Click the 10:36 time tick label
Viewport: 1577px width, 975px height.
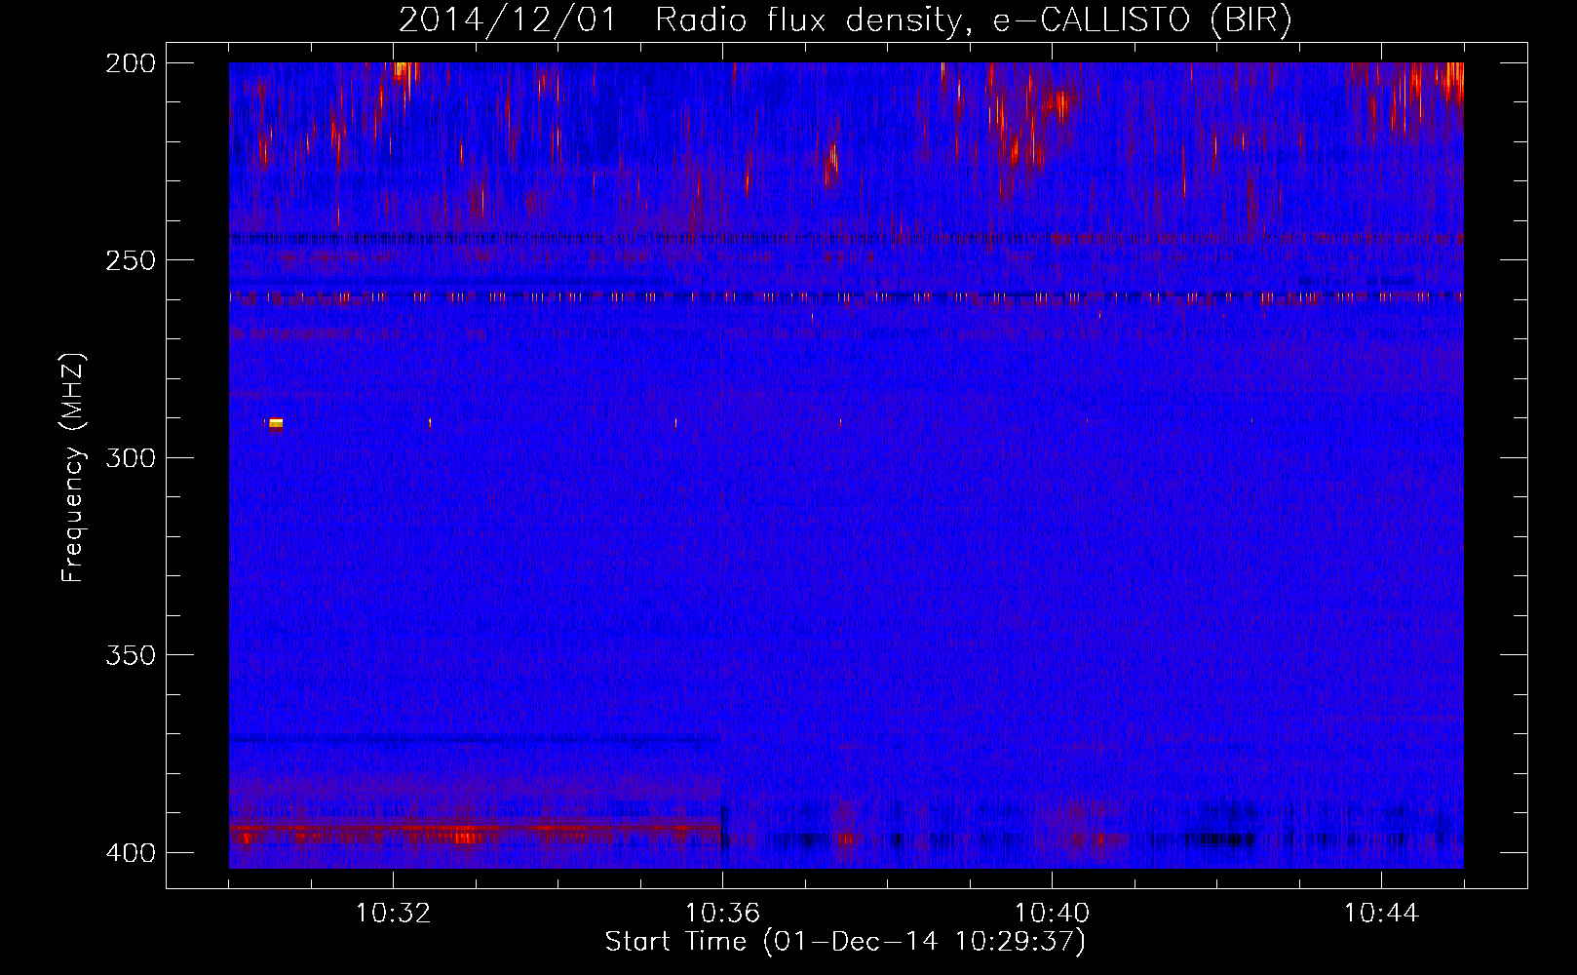tap(722, 914)
